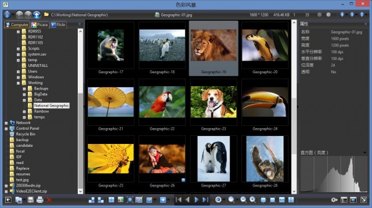Click the thumbnail pane scrollbar down arrow

294,191
